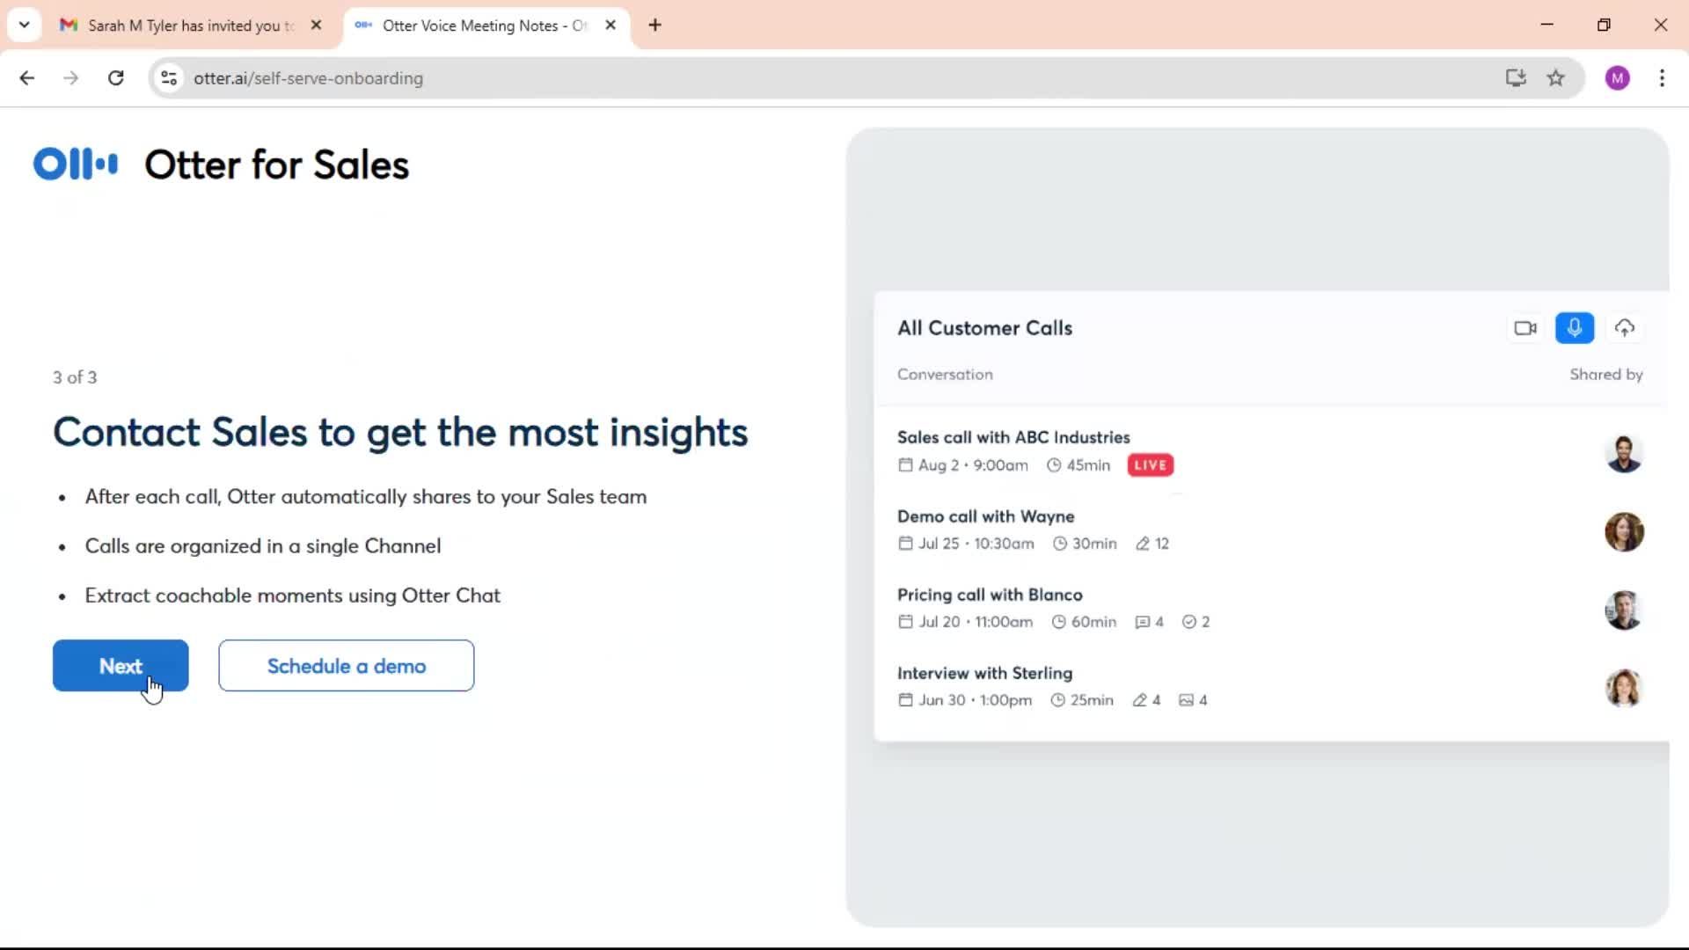Click the 3 of 3 step indicator
This screenshot has height=950, width=1689.
(75, 377)
